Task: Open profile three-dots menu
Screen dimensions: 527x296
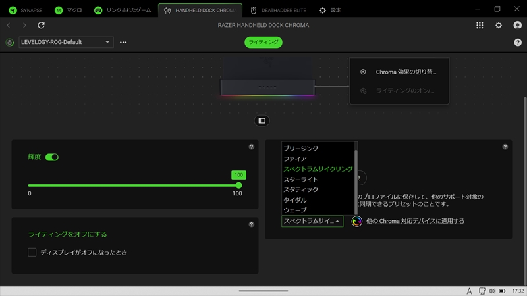Action: [x=123, y=43]
